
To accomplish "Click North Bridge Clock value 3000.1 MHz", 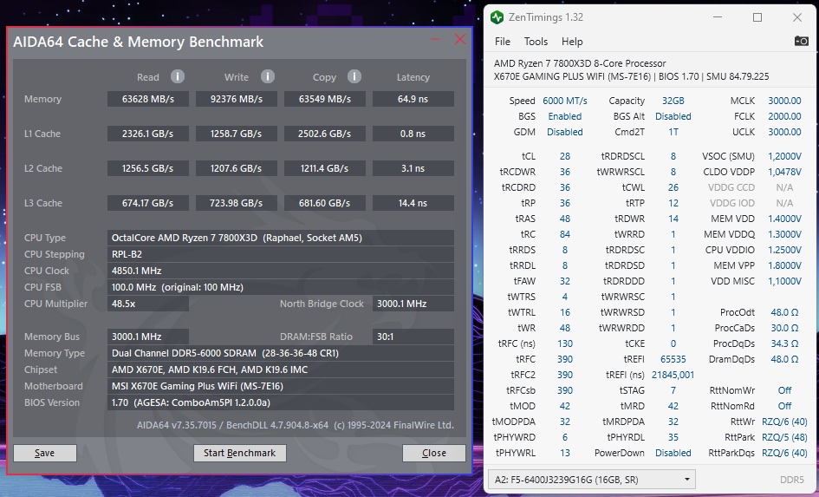I will pyautogui.click(x=413, y=304).
